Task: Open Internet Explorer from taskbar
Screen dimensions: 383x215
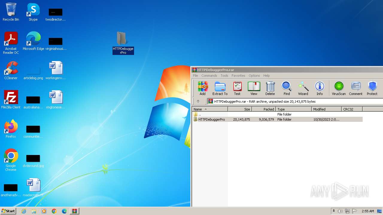Action: pos(24,211)
